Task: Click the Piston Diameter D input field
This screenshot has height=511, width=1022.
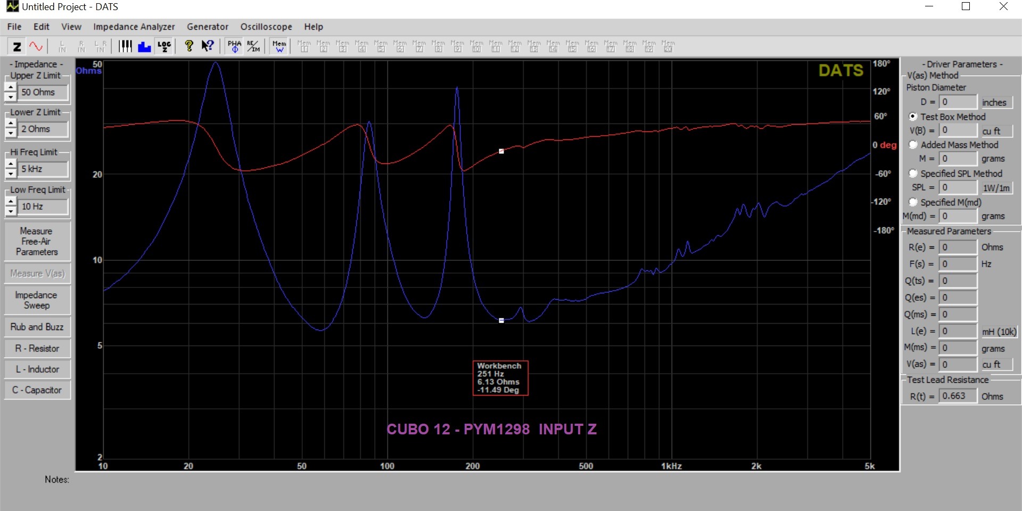Action: pyautogui.click(x=958, y=102)
